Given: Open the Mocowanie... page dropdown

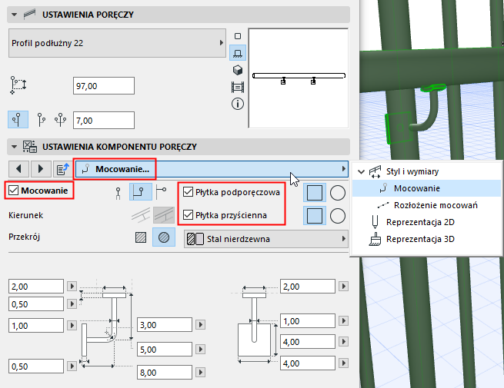Looking at the screenshot, I should [212, 169].
